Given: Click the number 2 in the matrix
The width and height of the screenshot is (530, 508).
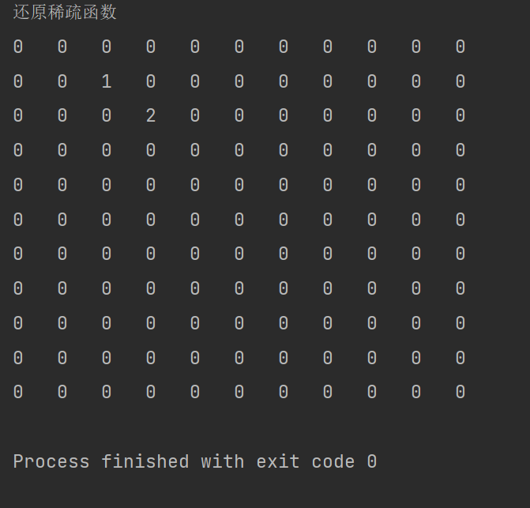Looking at the screenshot, I should point(151,116).
